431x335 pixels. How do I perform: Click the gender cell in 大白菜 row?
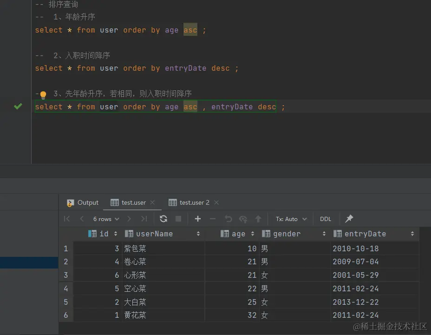(x=295, y=302)
